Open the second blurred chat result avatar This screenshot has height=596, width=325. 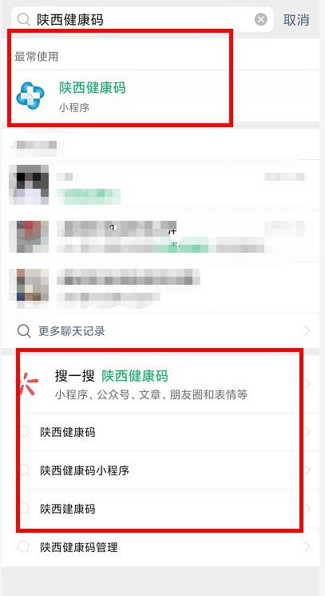[29, 237]
